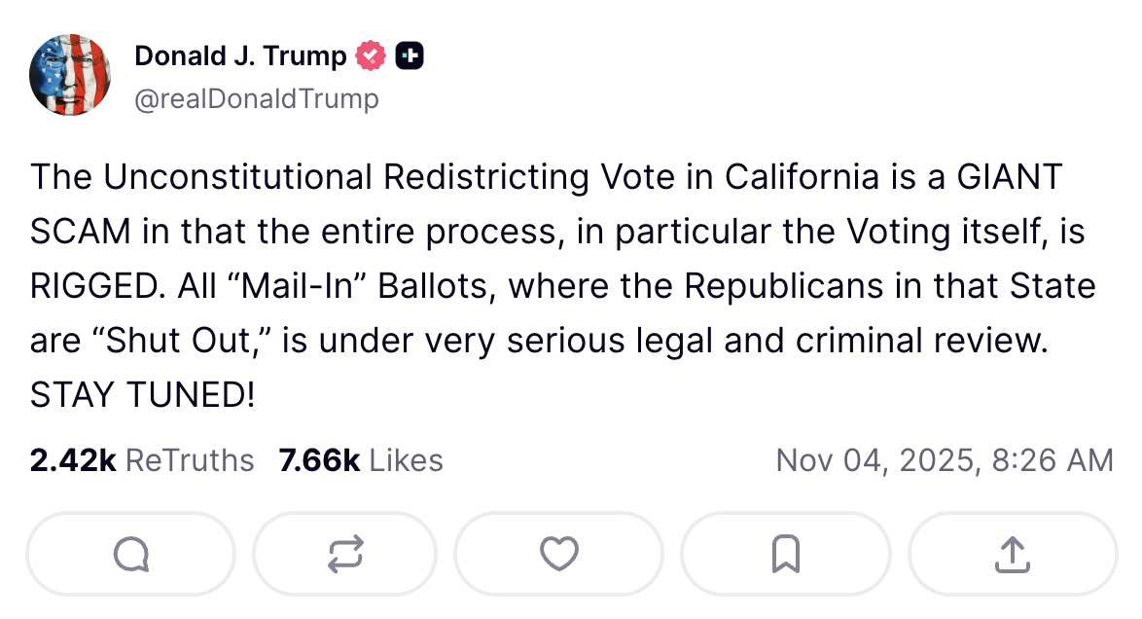This screenshot has height=619, width=1142.
Task: ReTruth the post using the arrows icon
Action: pyautogui.click(x=345, y=554)
